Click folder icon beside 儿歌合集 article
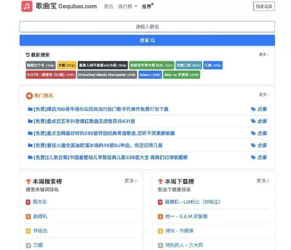Image resolution: width=291 pixels, height=250 pixels. tap(30, 157)
